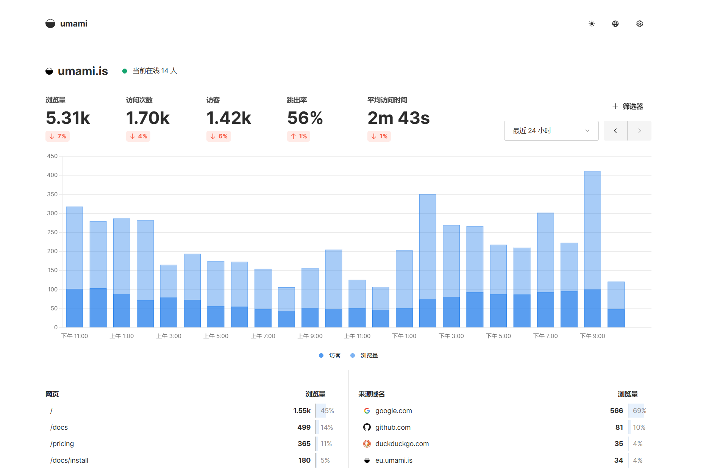Click the GitHub icon in referrers list

click(x=367, y=427)
